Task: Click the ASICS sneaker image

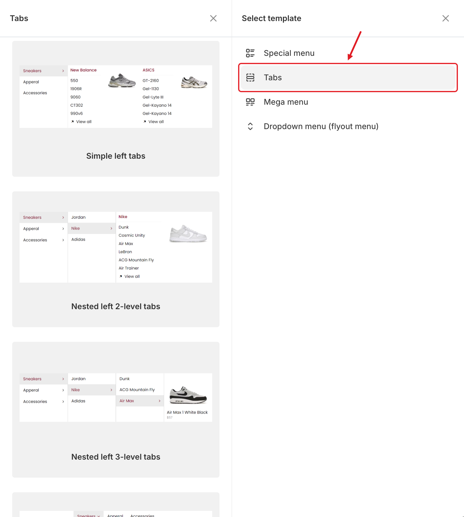Action: [194, 82]
